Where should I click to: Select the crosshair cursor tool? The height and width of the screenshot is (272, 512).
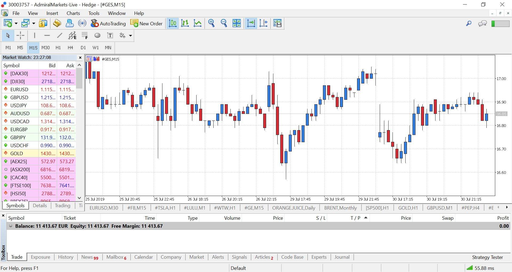click(x=20, y=35)
